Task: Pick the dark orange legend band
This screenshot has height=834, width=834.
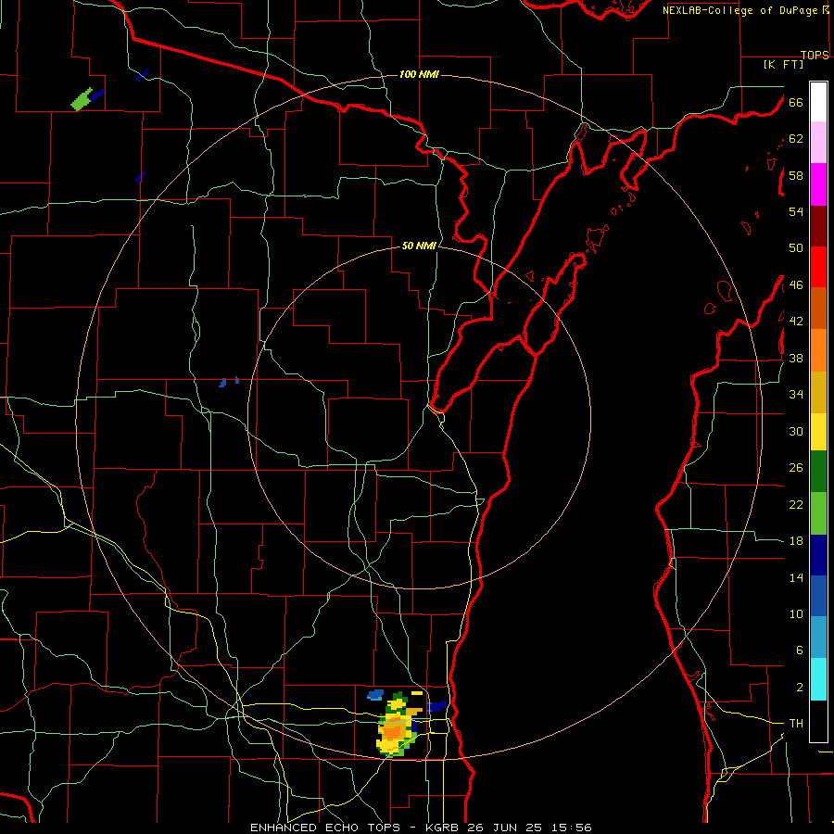Action: click(818, 309)
